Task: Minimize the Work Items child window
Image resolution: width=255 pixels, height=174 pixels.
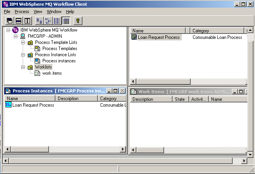Action: (235, 92)
